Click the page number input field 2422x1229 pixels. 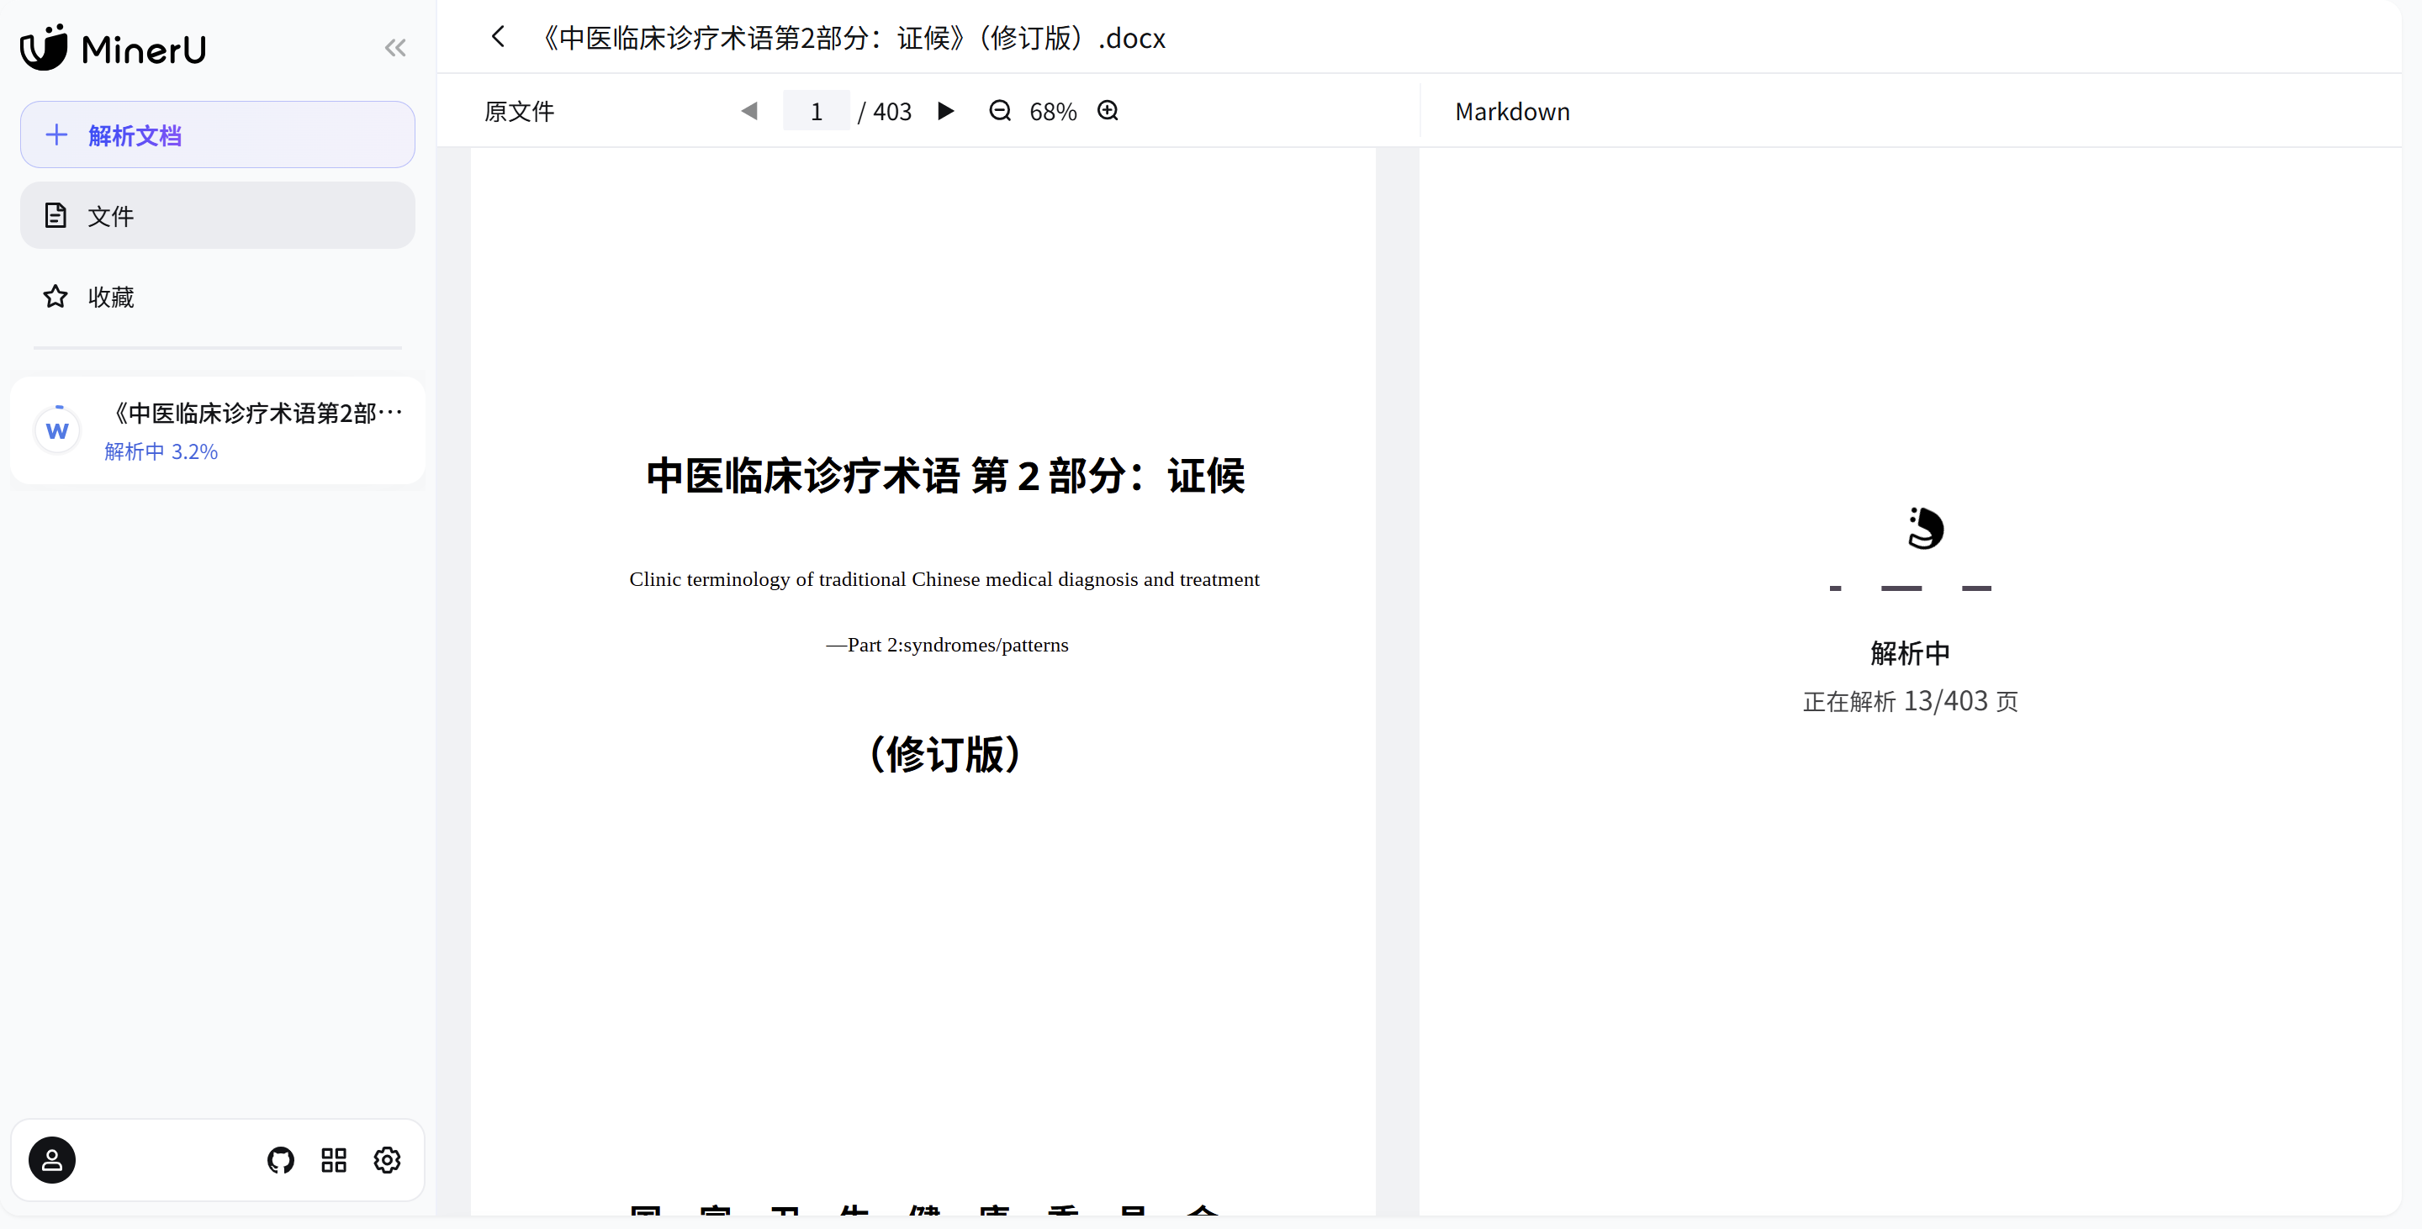(x=816, y=111)
